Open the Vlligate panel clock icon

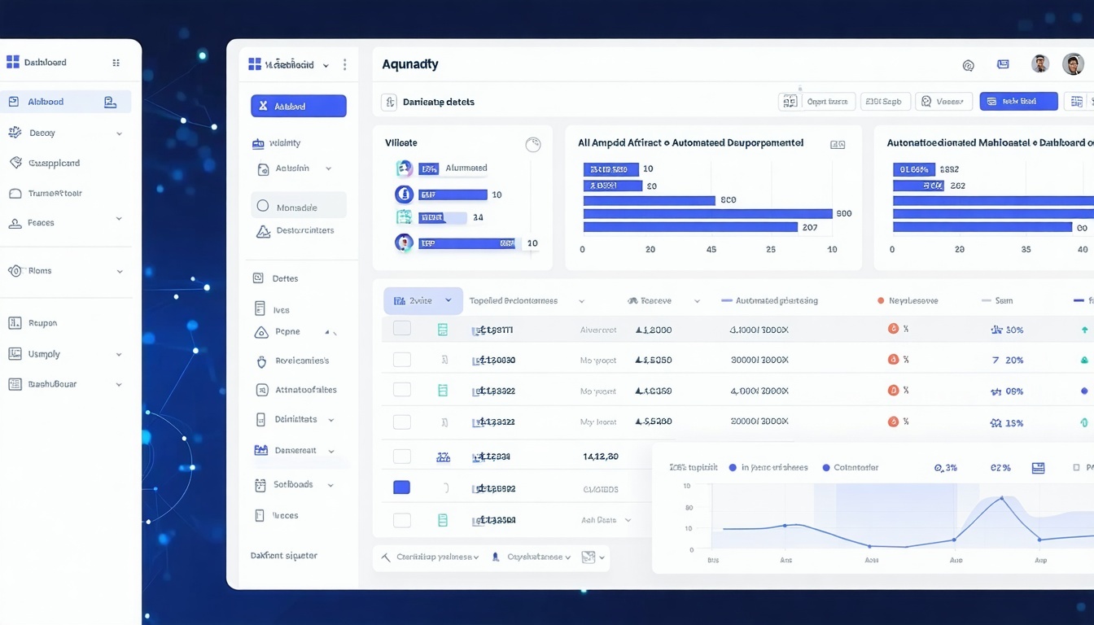pyautogui.click(x=533, y=144)
